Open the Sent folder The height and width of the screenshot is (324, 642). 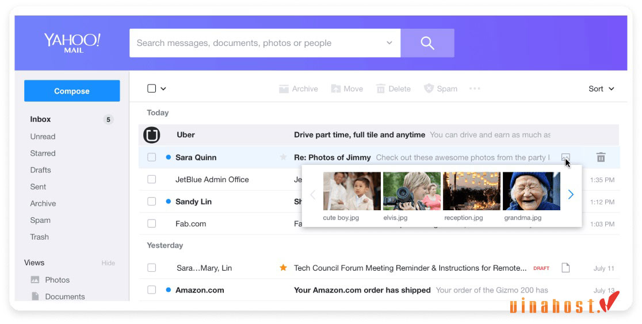38,187
